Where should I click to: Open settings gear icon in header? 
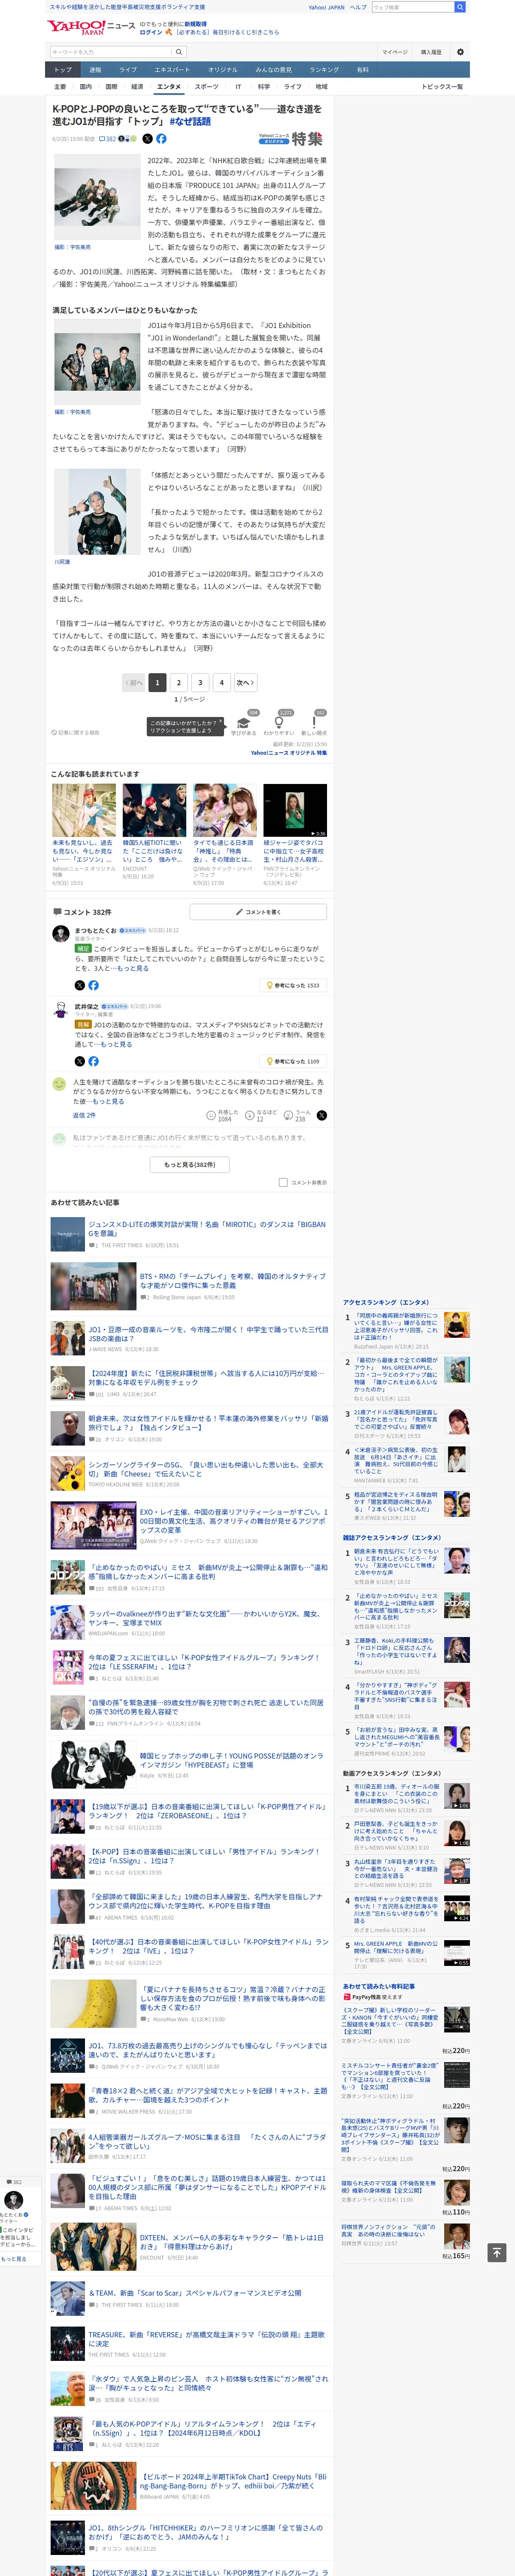460,52
